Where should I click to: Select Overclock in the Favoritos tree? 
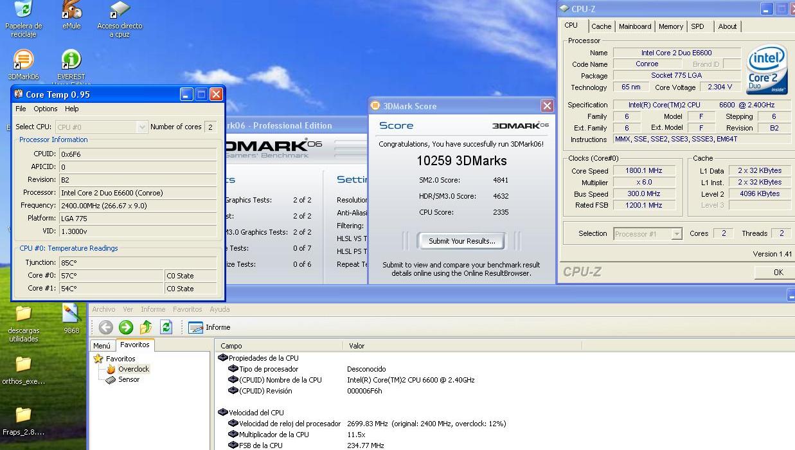coord(133,369)
